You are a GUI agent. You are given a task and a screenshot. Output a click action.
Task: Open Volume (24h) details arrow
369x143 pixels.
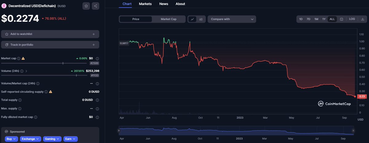pos(26,71)
